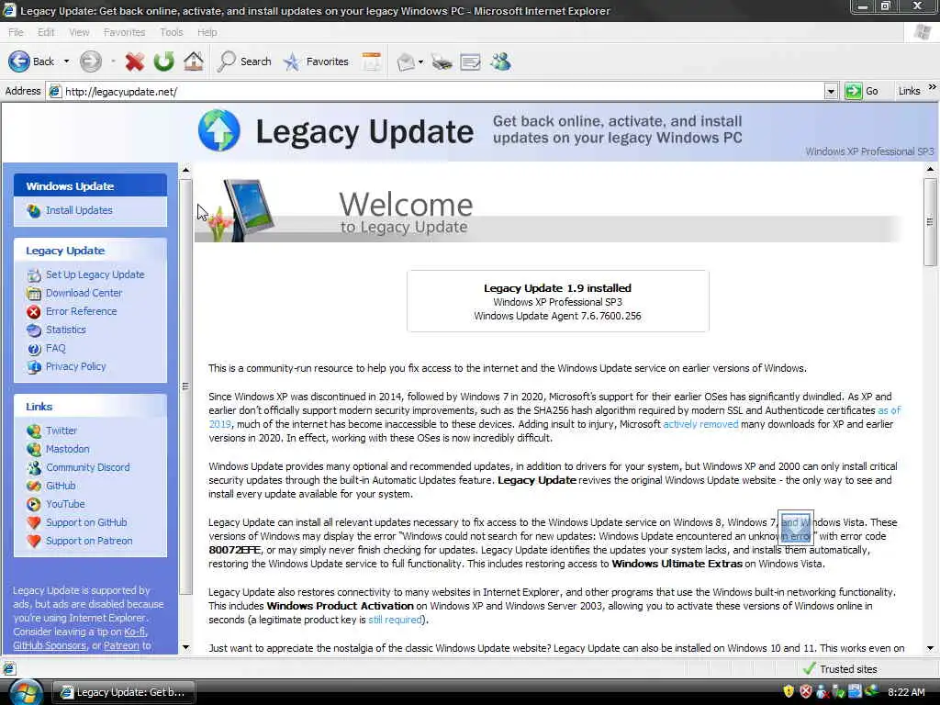The height and width of the screenshot is (705, 940).
Task: Click the Support on Patreon link
Action: [x=89, y=541]
